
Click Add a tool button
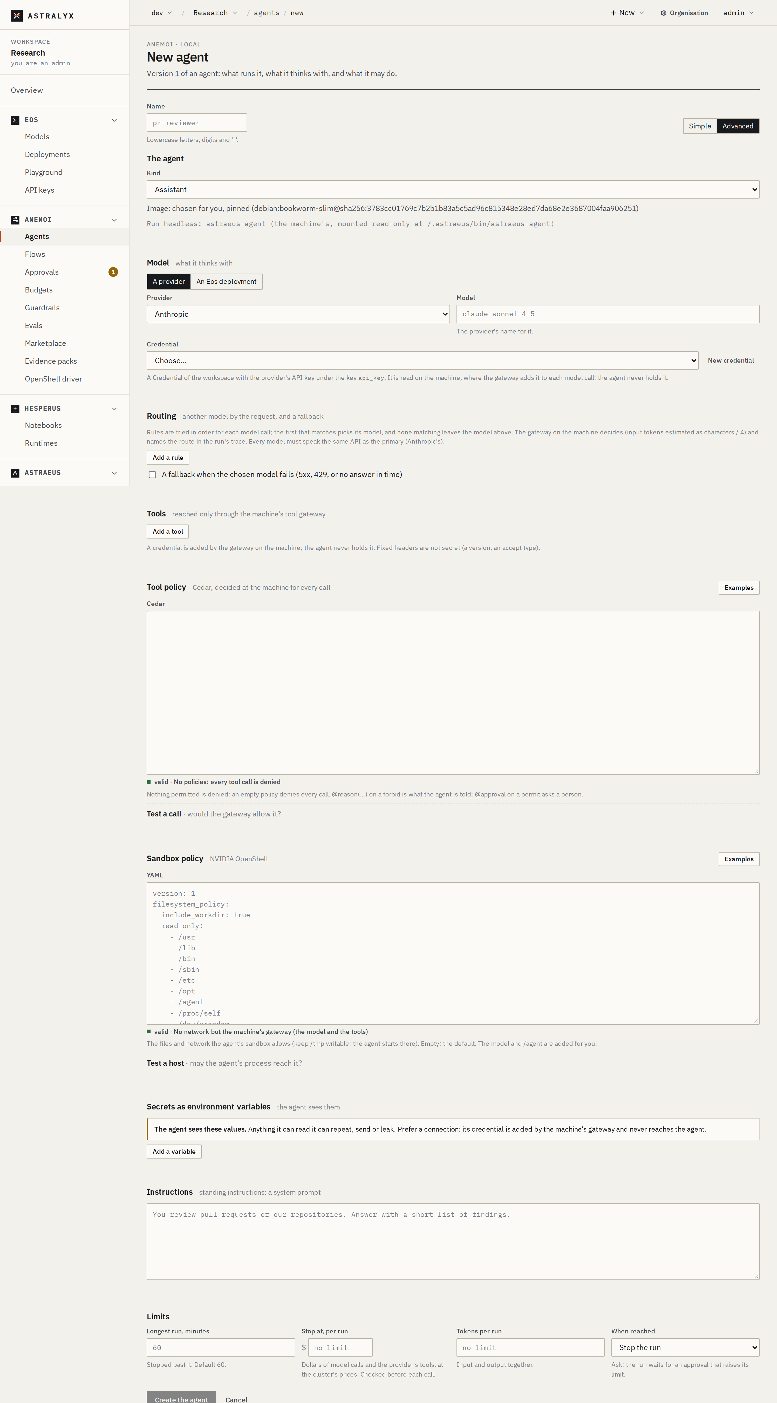pos(168,532)
